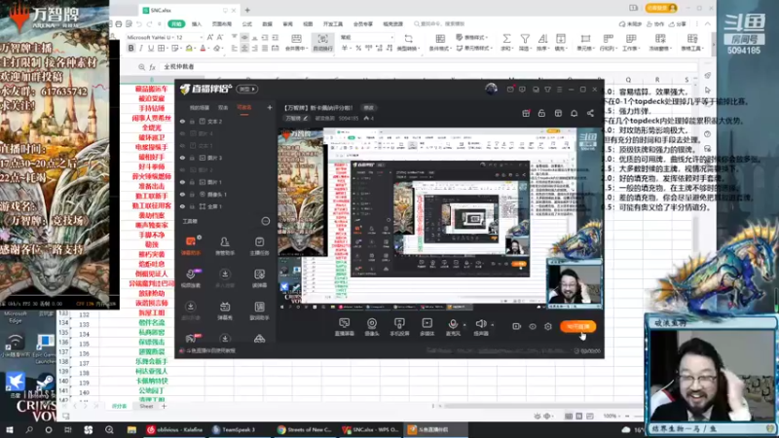Open the Screen Capture source in streaming toolbar
This screenshot has width=779, height=438.
click(345, 327)
